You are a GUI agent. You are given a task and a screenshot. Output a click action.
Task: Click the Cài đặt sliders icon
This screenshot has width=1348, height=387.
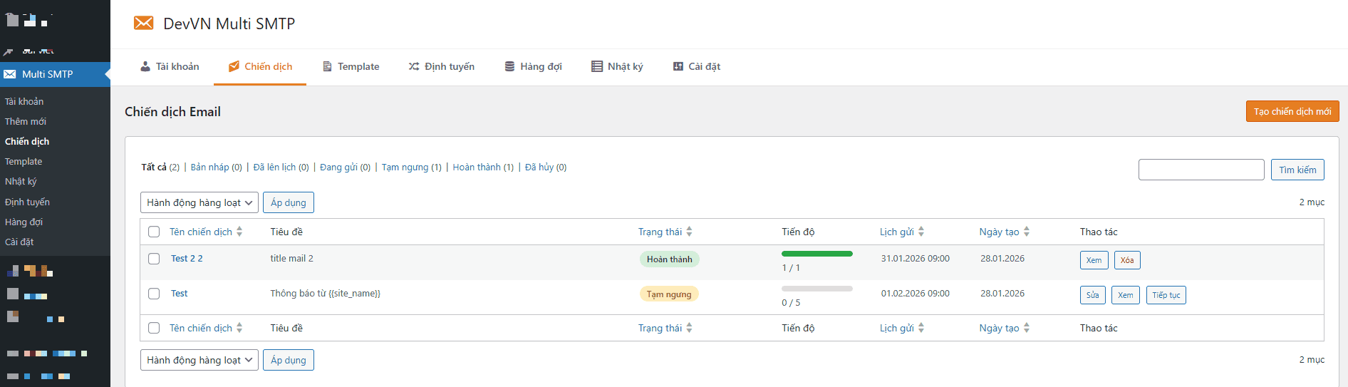tap(678, 66)
